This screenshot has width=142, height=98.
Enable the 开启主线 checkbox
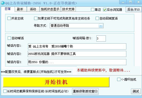[9, 18]
